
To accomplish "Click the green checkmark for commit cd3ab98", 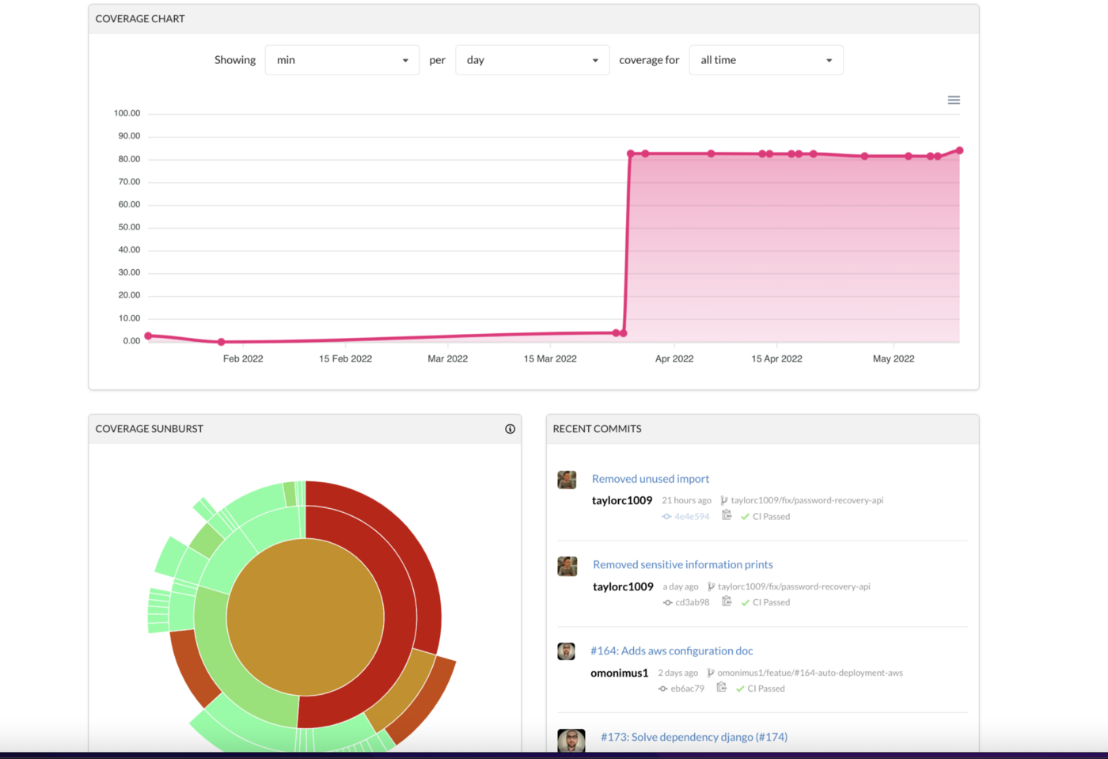I will 745,603.
